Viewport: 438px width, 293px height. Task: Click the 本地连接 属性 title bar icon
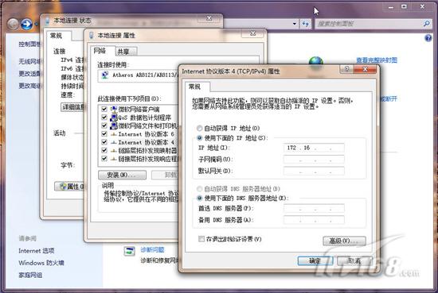tap(91, 36)
